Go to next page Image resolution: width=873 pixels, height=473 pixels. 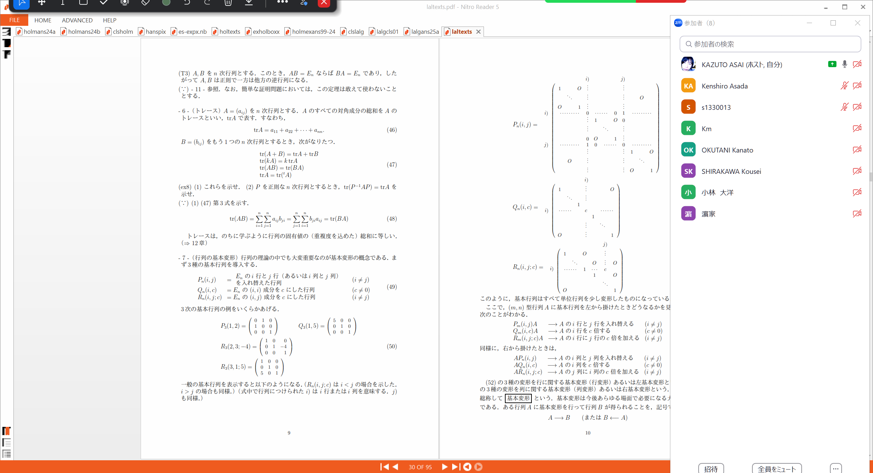coord(445,467)
